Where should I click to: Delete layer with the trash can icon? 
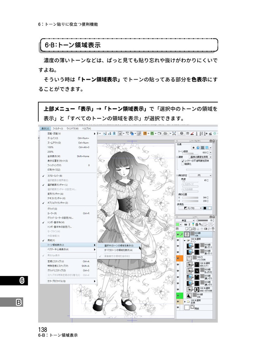213,229
